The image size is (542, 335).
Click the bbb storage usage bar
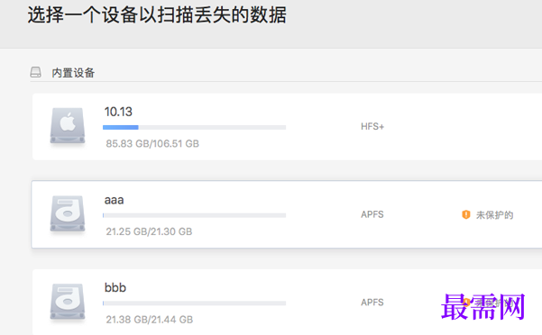click(194, 303)
